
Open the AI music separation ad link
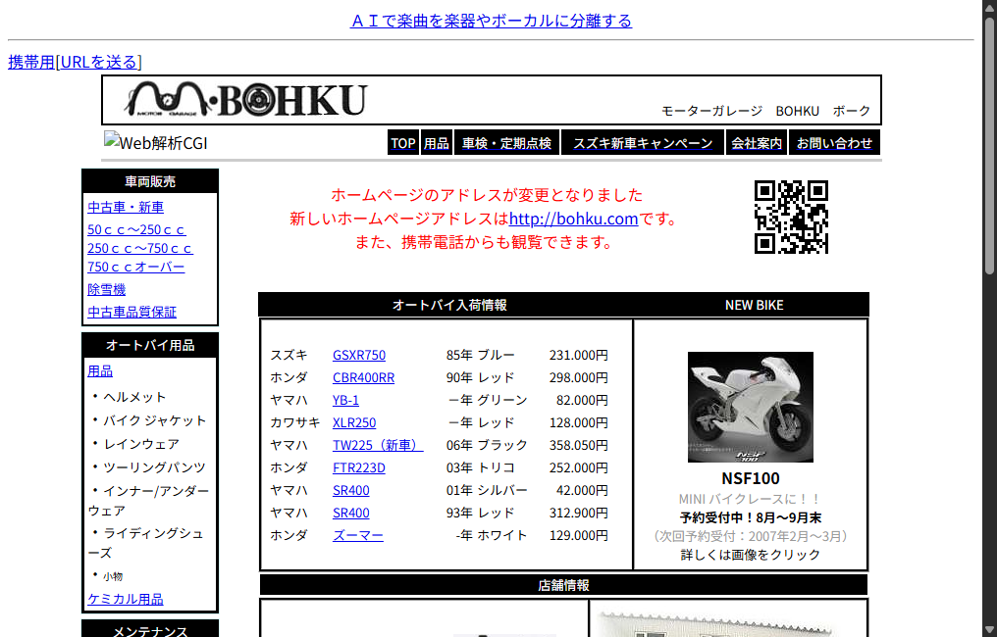[491, 21]
